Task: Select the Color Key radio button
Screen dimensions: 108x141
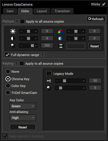Action: pos(8,86)
